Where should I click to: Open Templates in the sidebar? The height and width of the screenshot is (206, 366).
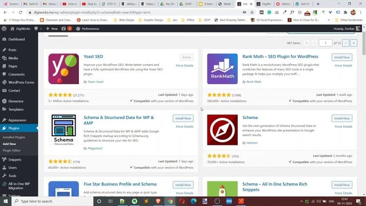(x=15, y=109)
